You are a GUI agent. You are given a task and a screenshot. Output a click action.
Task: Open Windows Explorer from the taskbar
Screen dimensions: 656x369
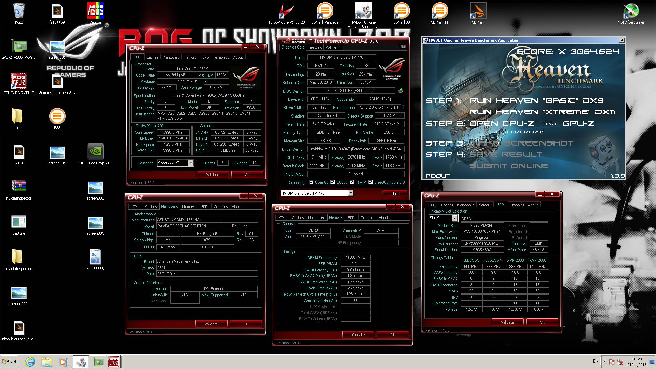tap(47, 362)
